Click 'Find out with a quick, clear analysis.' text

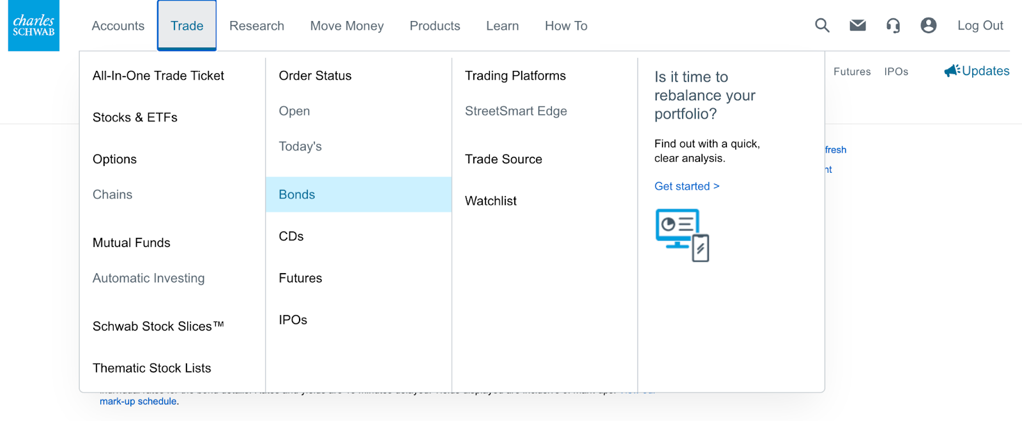[x=707, y=151]
